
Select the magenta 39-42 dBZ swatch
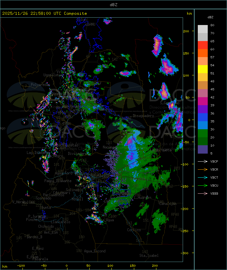point(203,101)
